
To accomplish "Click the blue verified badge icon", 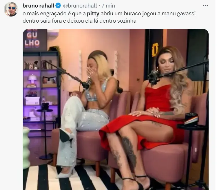I will click(58, 6).
